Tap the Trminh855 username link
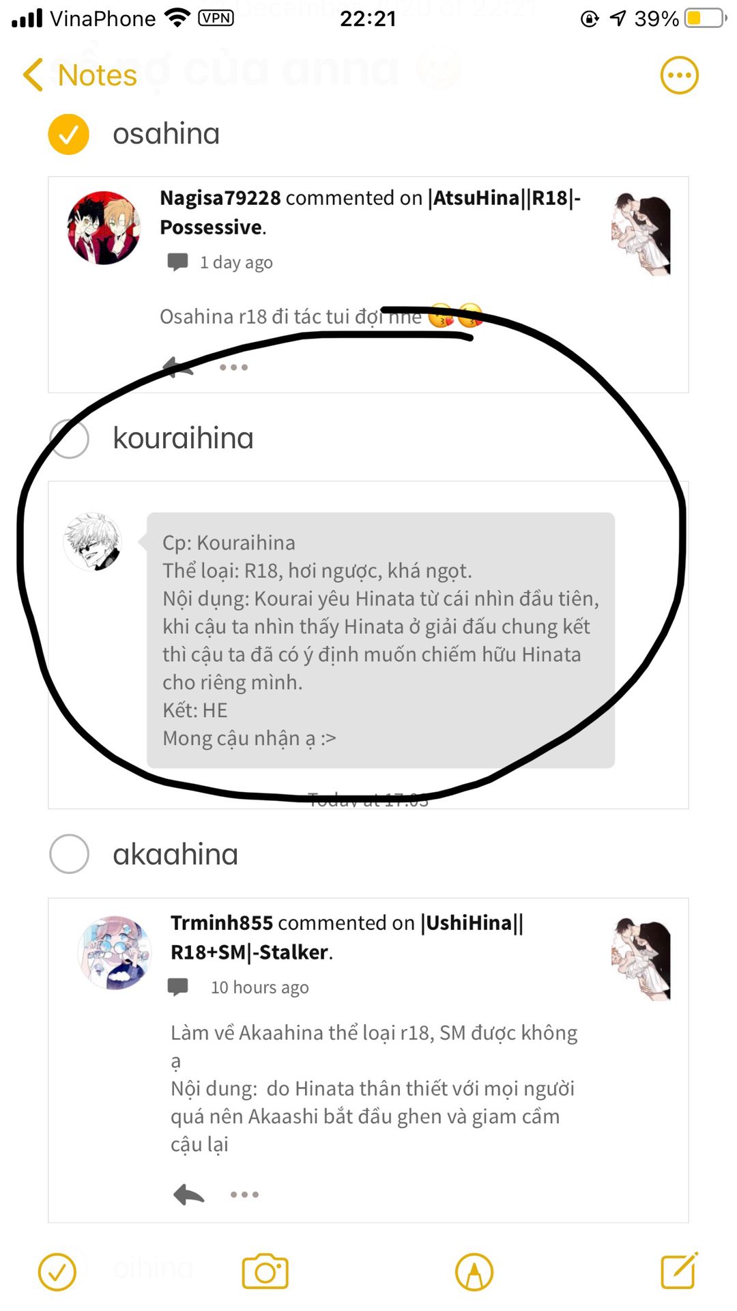The width and height of the screenshot is (737, 1311). (x=222, y=922)
